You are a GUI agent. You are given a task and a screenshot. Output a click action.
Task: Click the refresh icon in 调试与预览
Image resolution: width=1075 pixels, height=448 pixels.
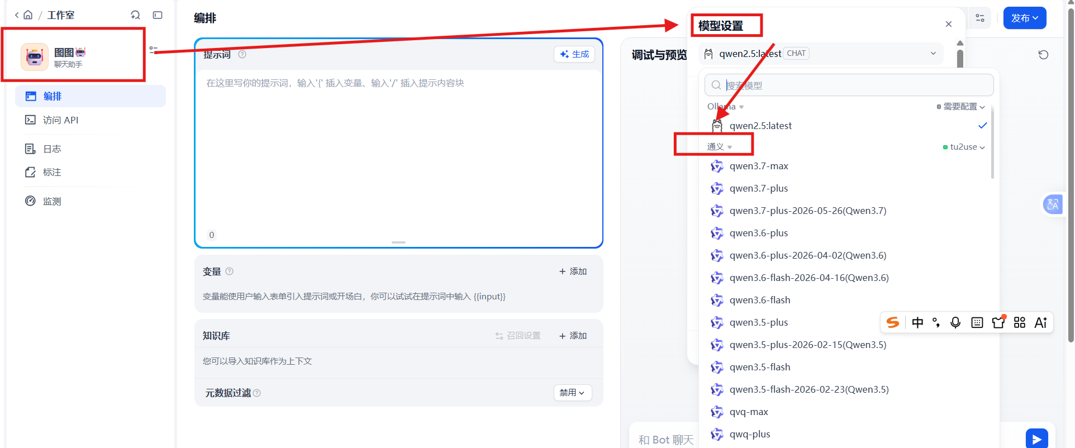(1043, 55)
